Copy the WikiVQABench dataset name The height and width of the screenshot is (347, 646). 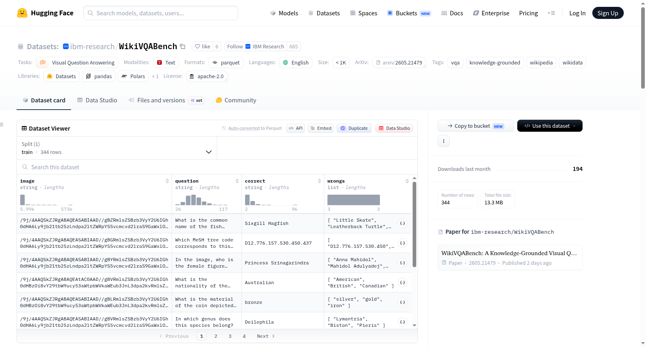click(182, 46)
